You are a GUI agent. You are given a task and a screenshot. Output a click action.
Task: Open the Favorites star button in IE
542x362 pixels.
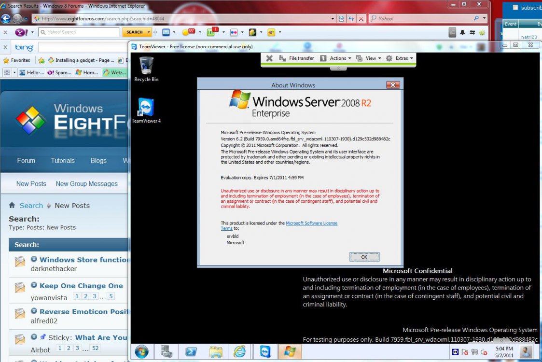pos(16,60)
